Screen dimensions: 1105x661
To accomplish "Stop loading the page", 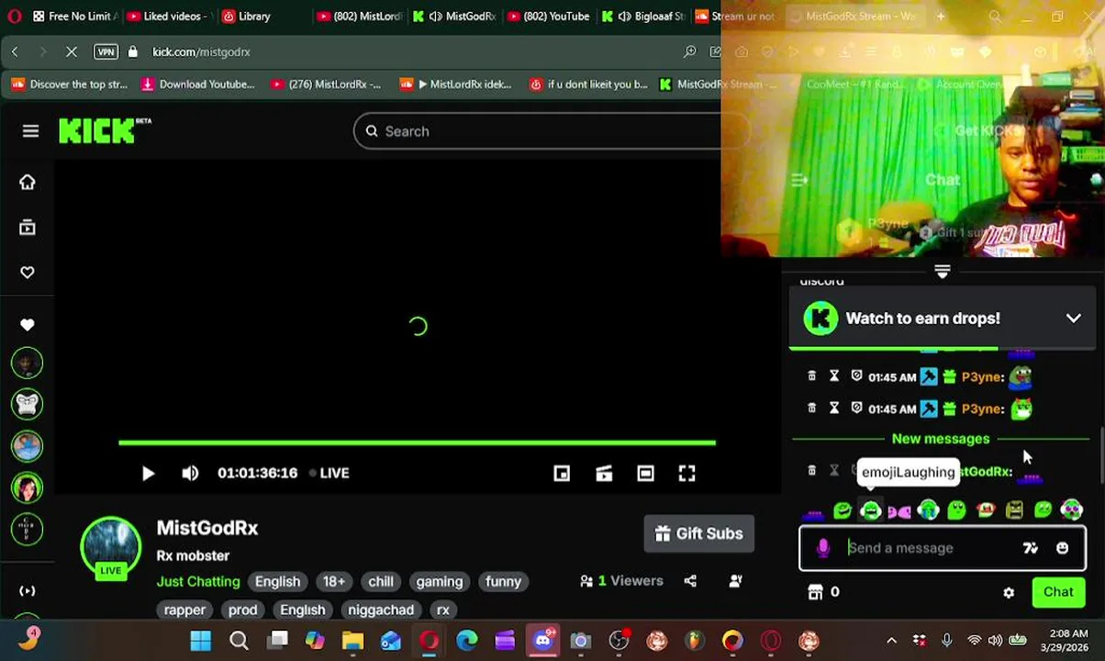I will click(x=71, y=51).
